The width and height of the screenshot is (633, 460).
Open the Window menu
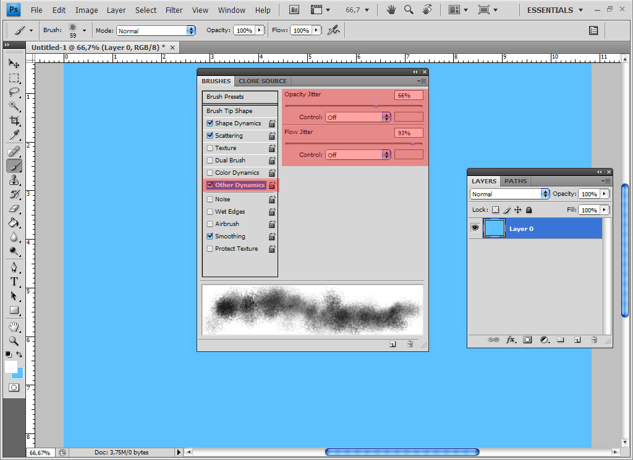point(232,10)
